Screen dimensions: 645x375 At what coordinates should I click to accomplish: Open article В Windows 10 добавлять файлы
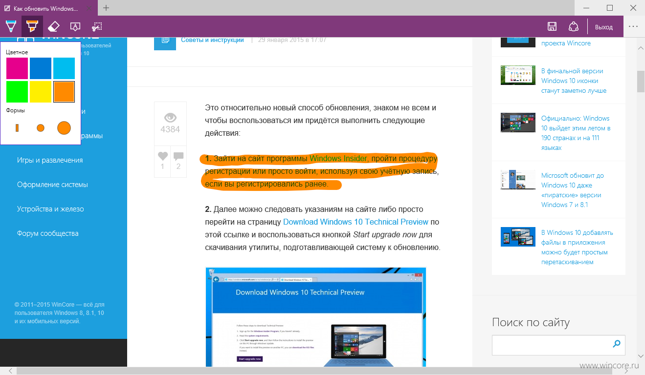[577, 247]
